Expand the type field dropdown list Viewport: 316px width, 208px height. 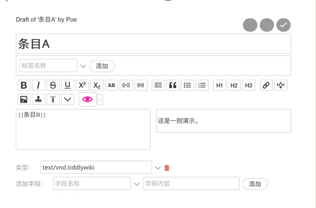158,168
